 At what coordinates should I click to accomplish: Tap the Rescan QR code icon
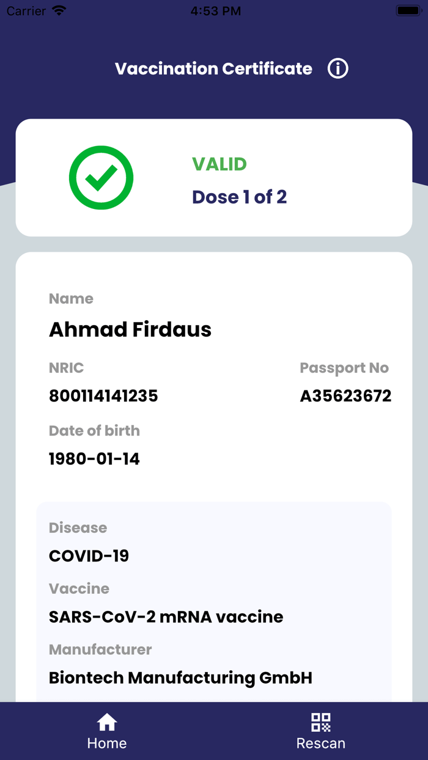point(321,722)
